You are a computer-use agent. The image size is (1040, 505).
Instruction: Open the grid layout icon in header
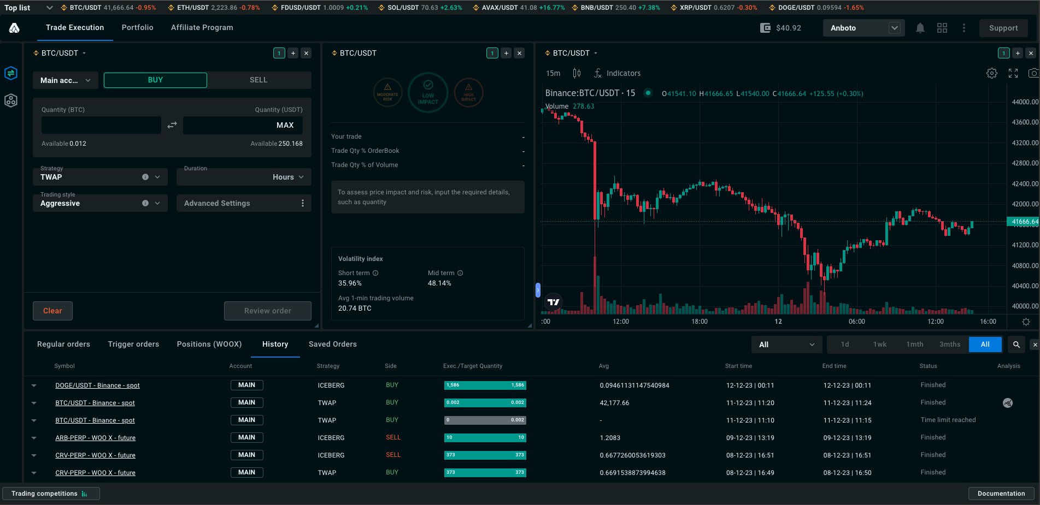point(942,28)
